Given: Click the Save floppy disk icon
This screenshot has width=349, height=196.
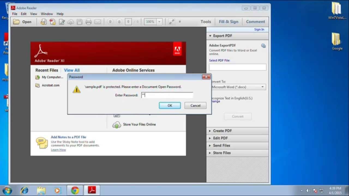Looking at the screenshot, I should [79, 22].
